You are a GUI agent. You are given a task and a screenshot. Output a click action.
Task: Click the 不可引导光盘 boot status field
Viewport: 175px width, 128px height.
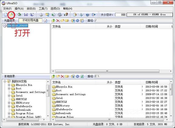30,20
